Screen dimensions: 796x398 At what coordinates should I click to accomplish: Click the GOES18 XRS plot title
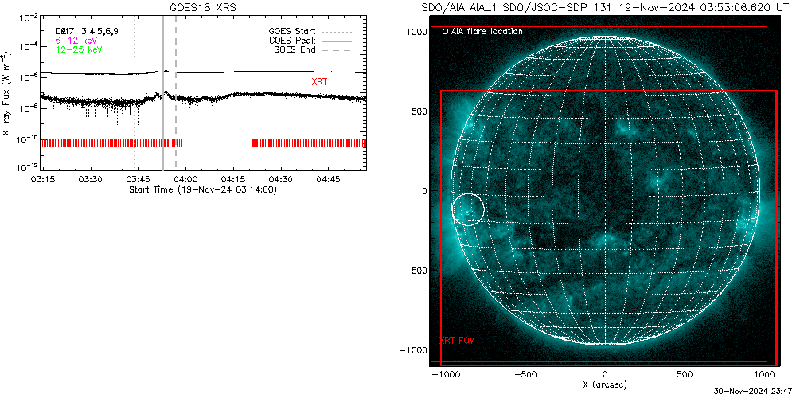(x=202, y=8)
